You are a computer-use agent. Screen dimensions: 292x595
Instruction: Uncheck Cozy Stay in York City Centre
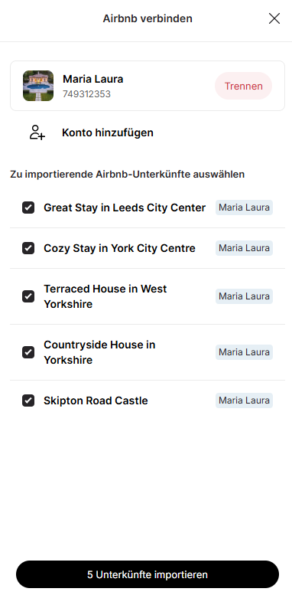pos(28,248)
